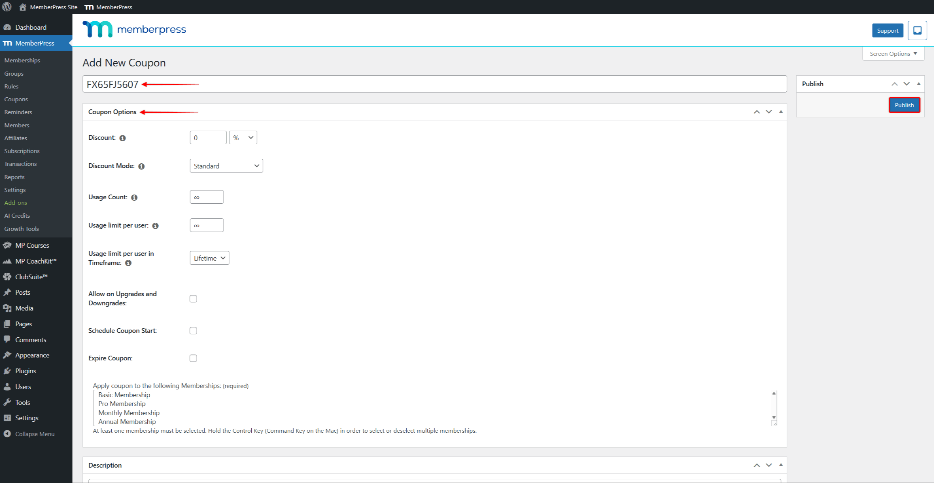
Task: Open the percent discount type dropdown
Action: click(x=243, y=138)
